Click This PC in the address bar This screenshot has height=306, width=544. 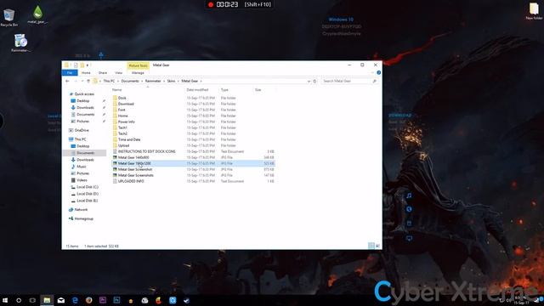109,82
